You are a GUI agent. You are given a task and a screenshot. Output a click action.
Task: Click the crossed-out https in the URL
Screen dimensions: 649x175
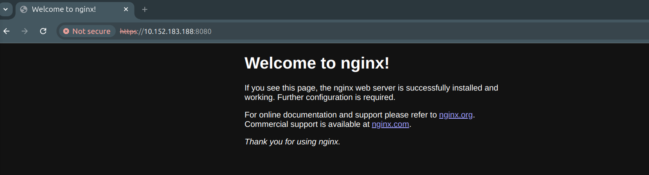(128, 31)
